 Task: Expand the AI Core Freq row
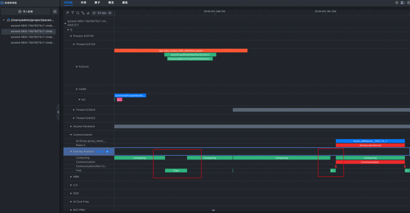coord(71,202)
